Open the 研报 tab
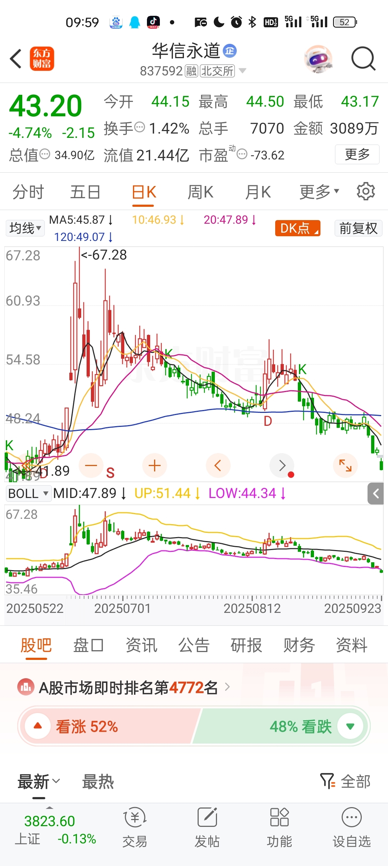Screen dimensions: 388x866 (x=246, y=645)
